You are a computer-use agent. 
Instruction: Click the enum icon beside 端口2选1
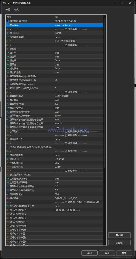point(7,33)
